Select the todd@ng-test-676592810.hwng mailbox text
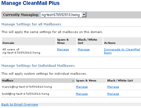141x108 pixels. 25,94
